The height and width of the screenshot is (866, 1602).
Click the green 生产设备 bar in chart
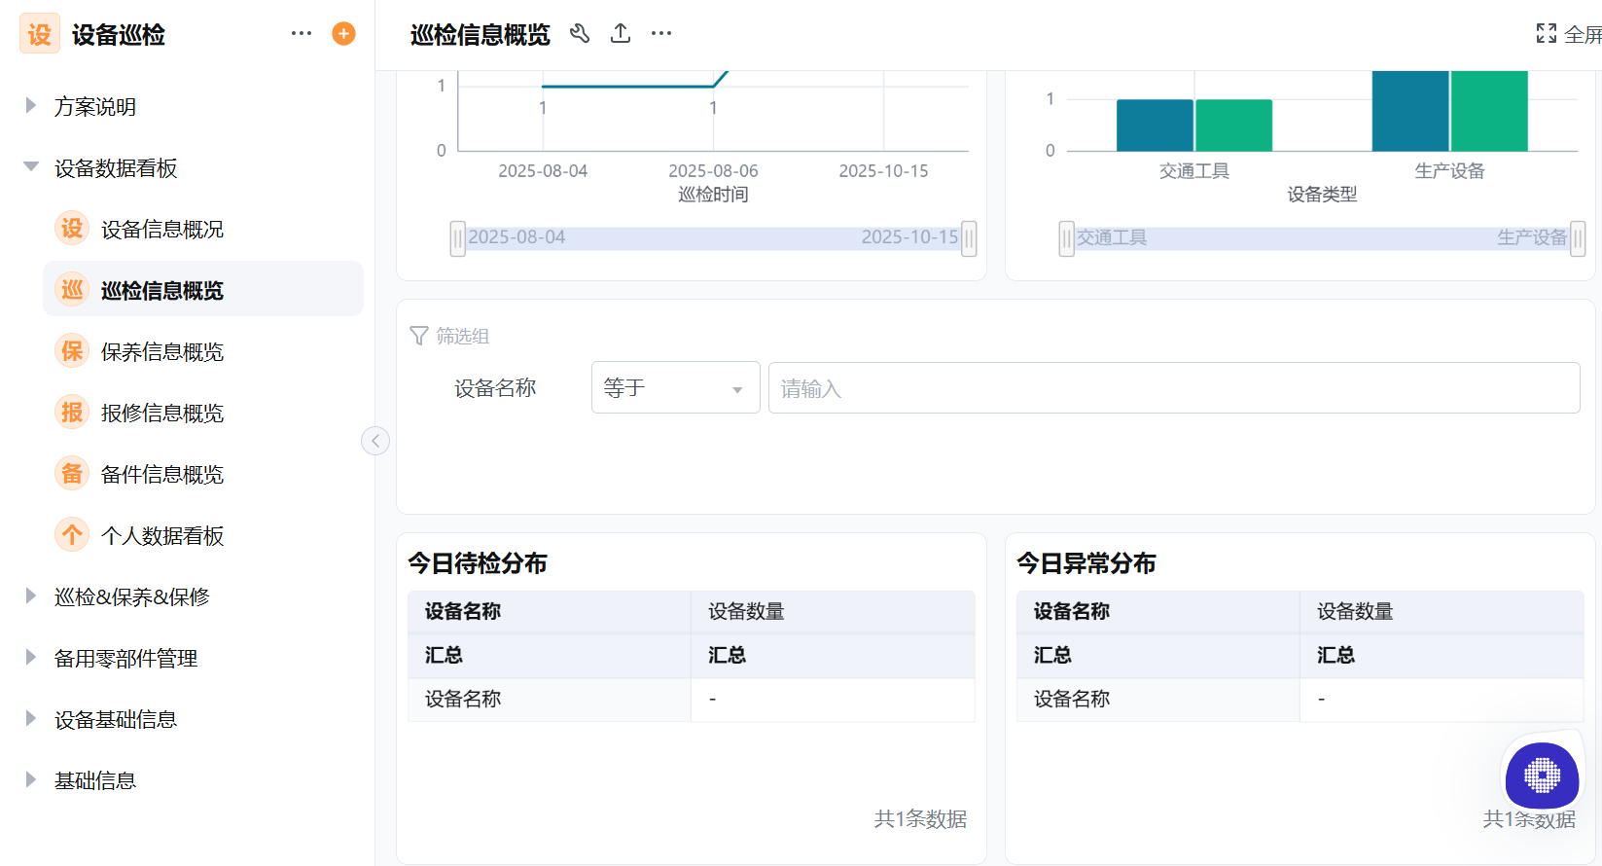[x=1489, y=111]
